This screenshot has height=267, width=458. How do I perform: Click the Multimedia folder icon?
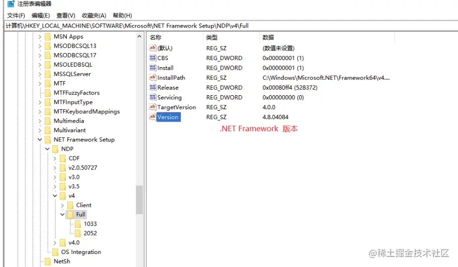pos(48,121)
